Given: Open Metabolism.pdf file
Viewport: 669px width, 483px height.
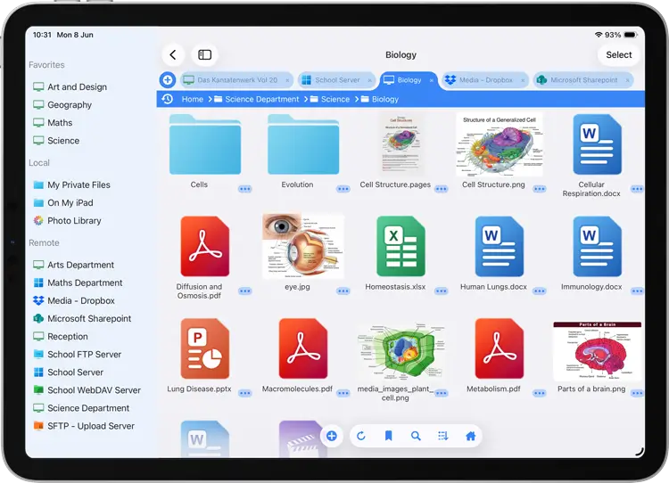Looking at the screenshot, I should (x=500, y=348).
